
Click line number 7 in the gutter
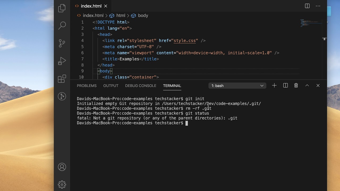coord(82,59)
